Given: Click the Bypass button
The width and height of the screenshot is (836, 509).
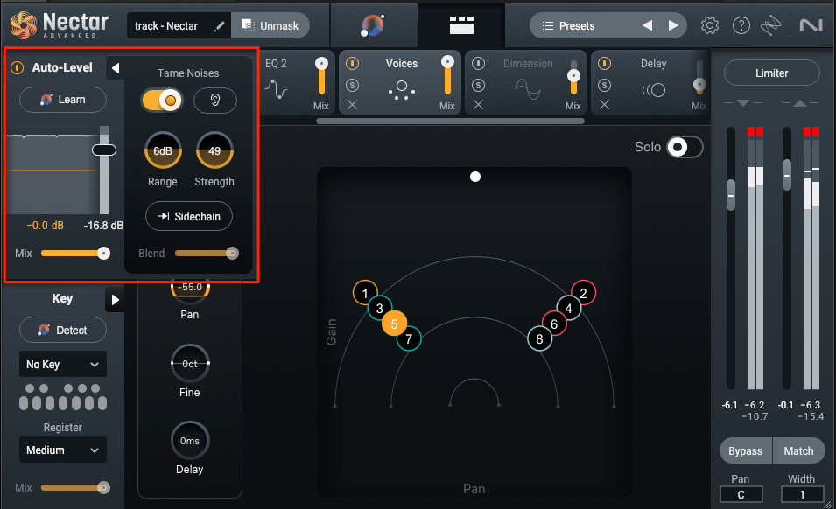Looking at the screenshot, I should click(x=745, y=451).
